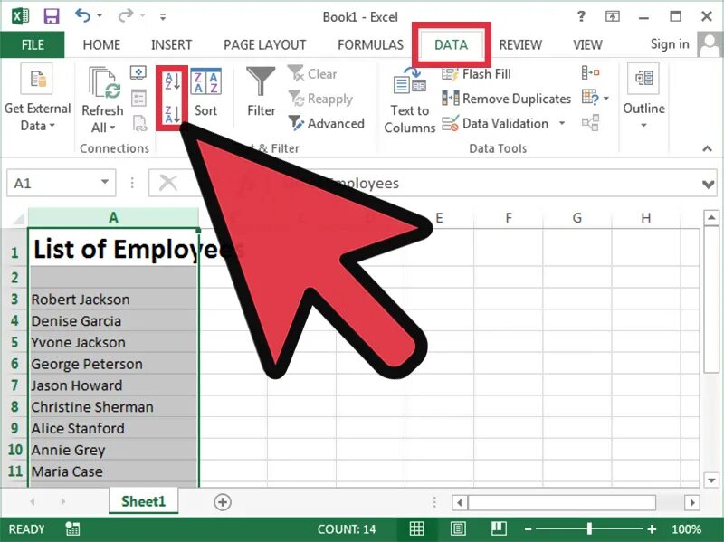
Task: Select the Sheet1 tab
Action: coord(143,501)
